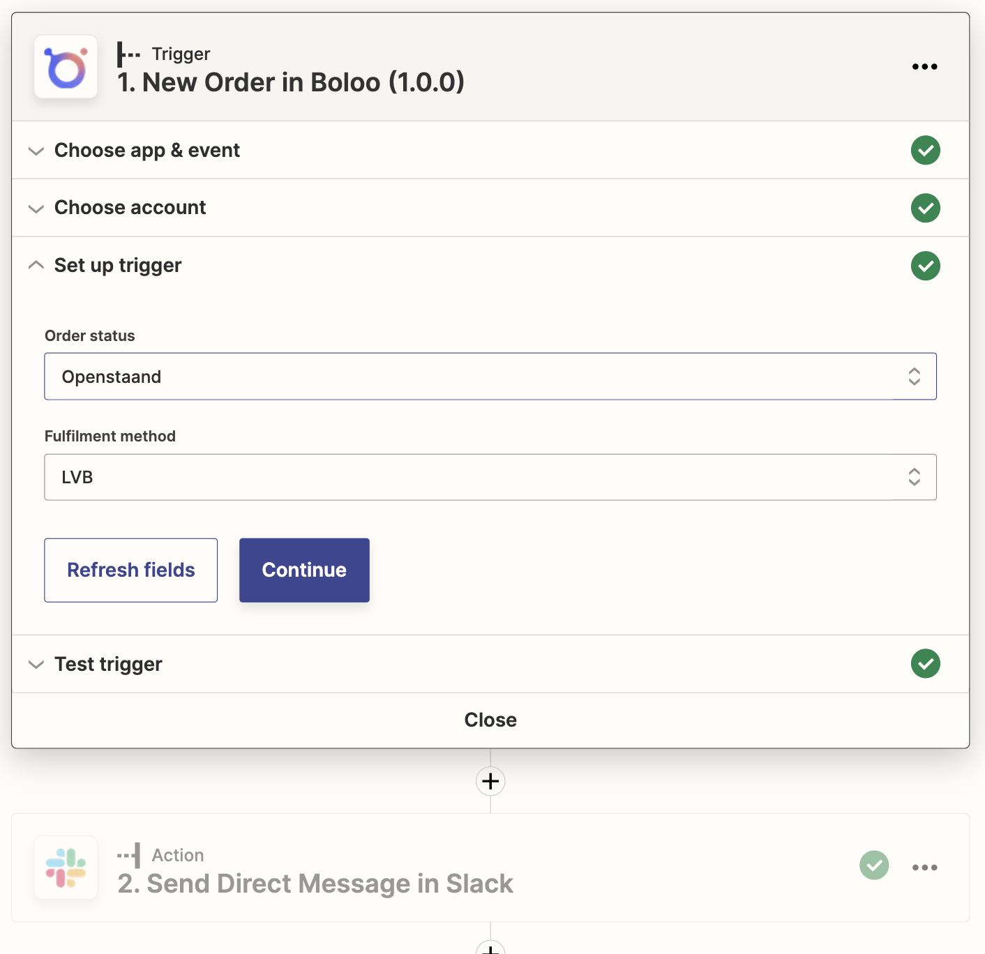Click the green checkmark beside Test trigger
The width and height of the screenshot is (985, 954).
coord(925,663)
